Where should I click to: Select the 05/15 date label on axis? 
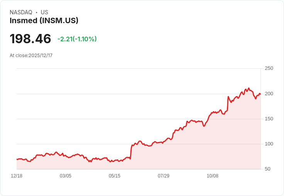[115, 176]
